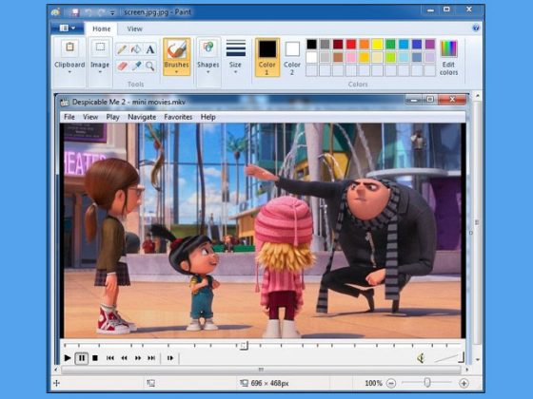Viewport: 533px width, 399px height.
Task: Click the Shapes gallery icon
Action: [208, 48]
